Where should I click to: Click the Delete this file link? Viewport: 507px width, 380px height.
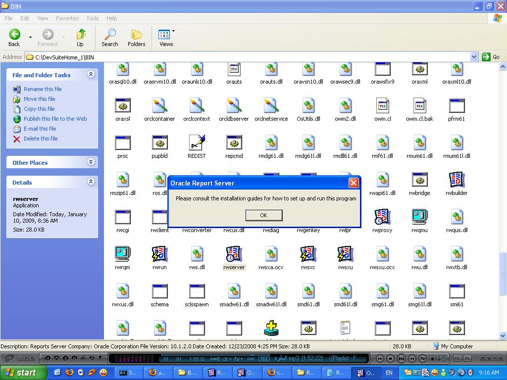[x=41, y=139]
